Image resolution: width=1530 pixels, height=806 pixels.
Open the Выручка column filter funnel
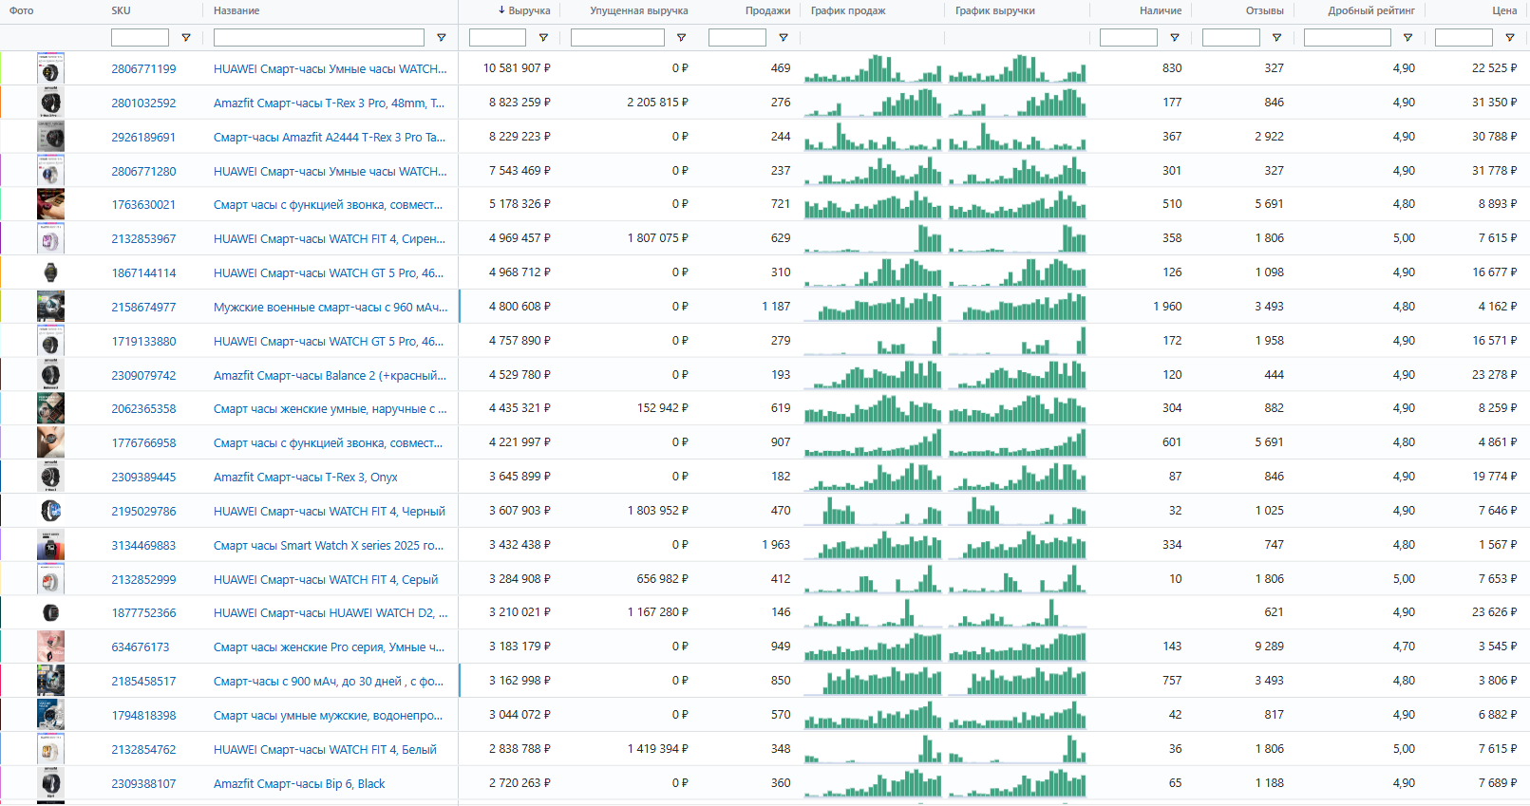click(543, 38)
